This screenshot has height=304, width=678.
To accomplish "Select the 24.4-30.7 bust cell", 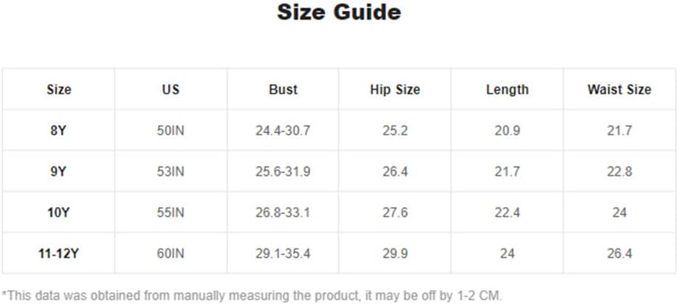I will pyautogui.click(x=282, y=130).
